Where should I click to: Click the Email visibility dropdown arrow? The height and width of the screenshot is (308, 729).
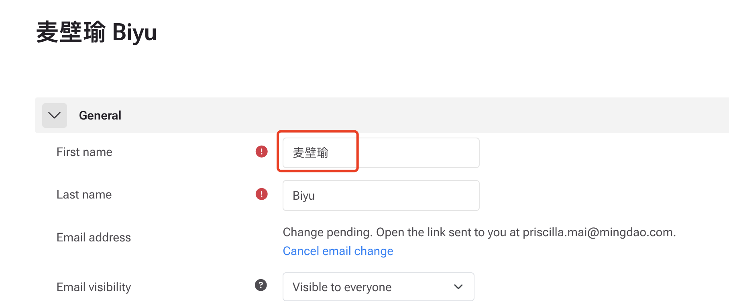coord(458,287)
